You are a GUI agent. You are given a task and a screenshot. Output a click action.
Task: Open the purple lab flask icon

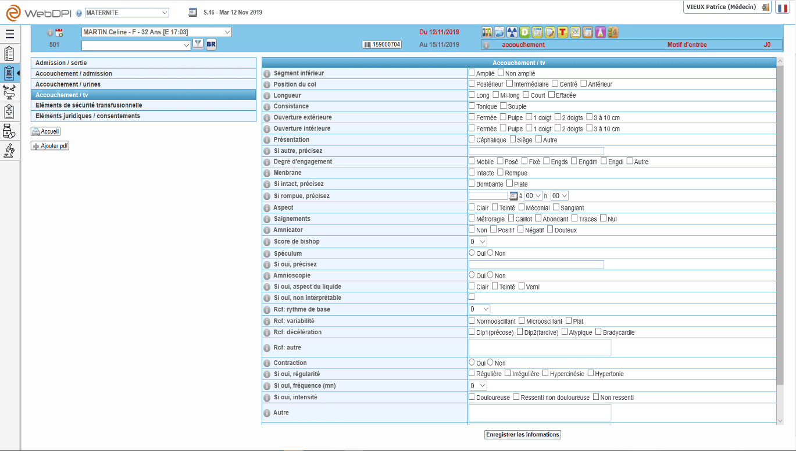(600, 33)
